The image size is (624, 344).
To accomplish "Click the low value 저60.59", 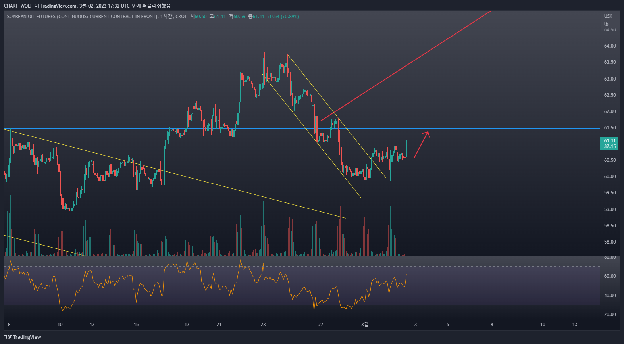I will point(237,17).
